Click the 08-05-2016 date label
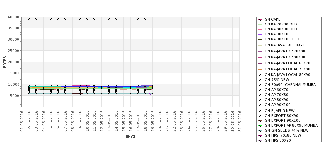Viewport: 322px width, 142px height. [72, 121]
